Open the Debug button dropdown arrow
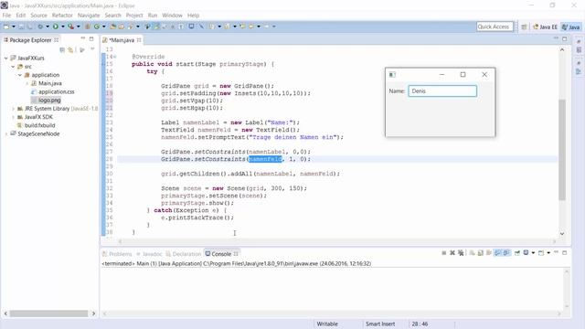Image resolution: width=585 pixels, height=329 pixels. coord(48,27)
